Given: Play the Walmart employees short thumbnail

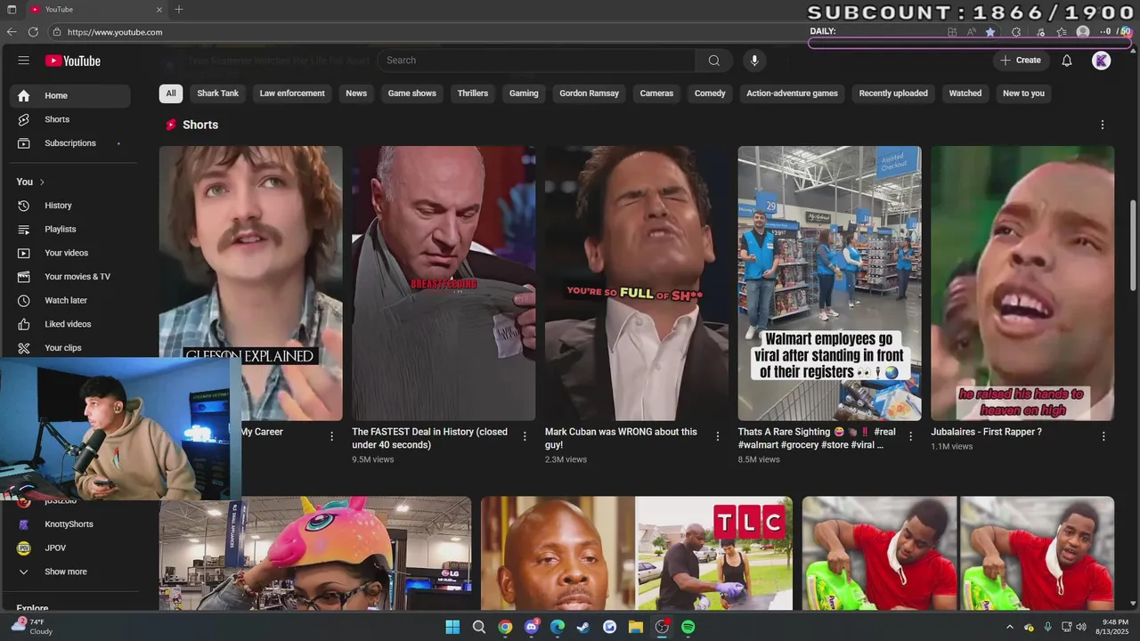Looking at the screenshot, I should 829,283.
